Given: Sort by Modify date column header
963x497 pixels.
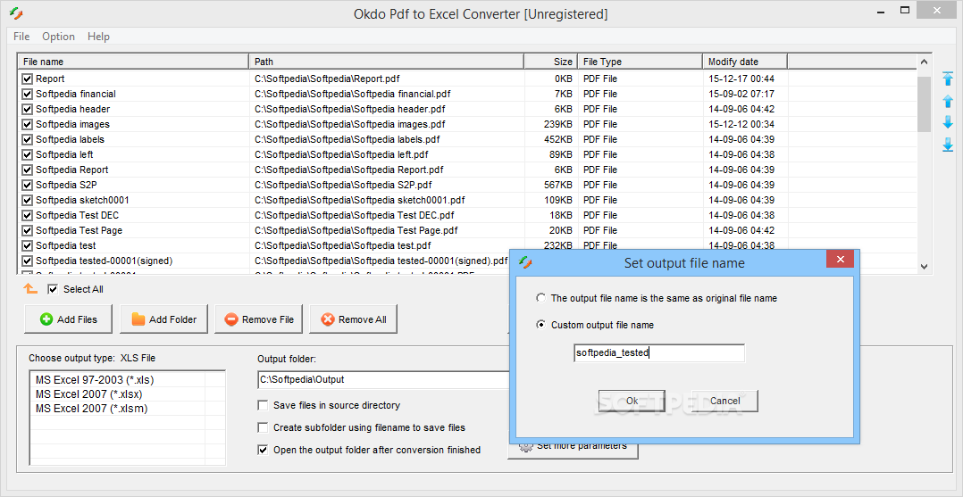Looking at the screenshot, I should tap(746, 62).
